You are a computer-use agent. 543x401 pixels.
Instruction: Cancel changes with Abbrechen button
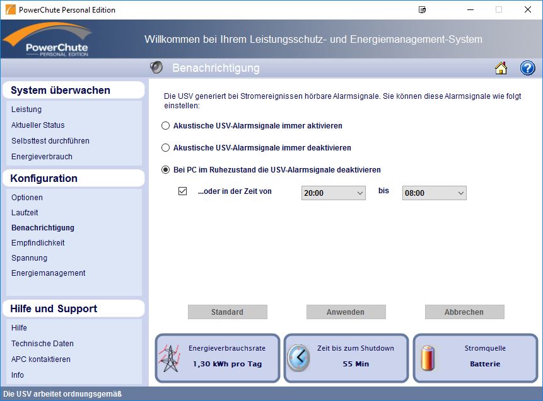(x=464, y=312)
